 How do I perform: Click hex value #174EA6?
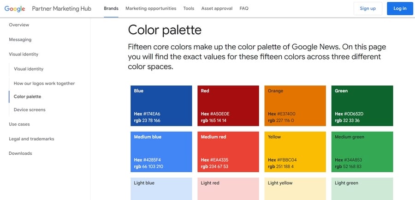tap(152, 114)
